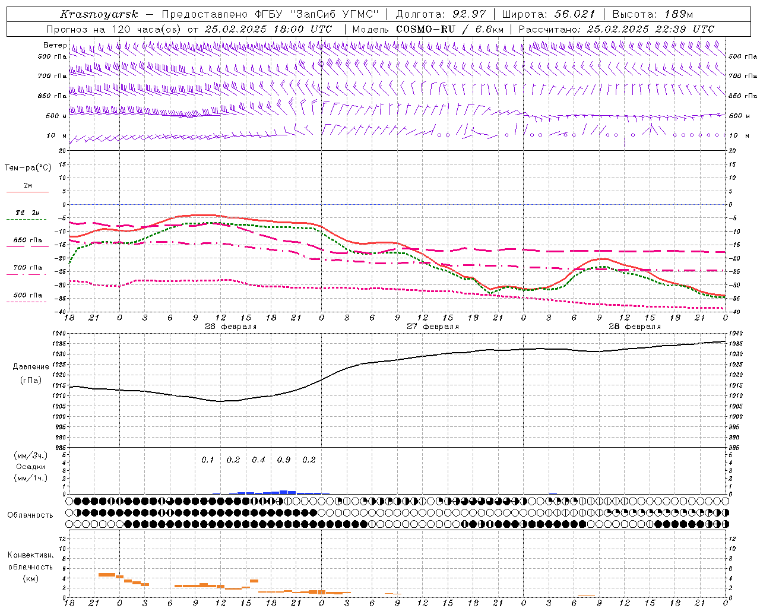Screen dimensions: 760x608
Task: Click the 'Конвективн.' label
Action: click(x=31, y=555)
